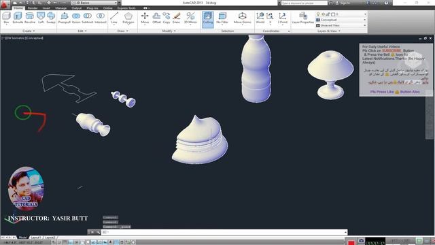This screenshot has width=435, height=245.
Task: Select the Subtract tool
Action: point(88,18)
